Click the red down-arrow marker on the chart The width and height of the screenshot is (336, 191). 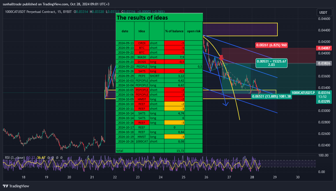click(x=221, y=58)
